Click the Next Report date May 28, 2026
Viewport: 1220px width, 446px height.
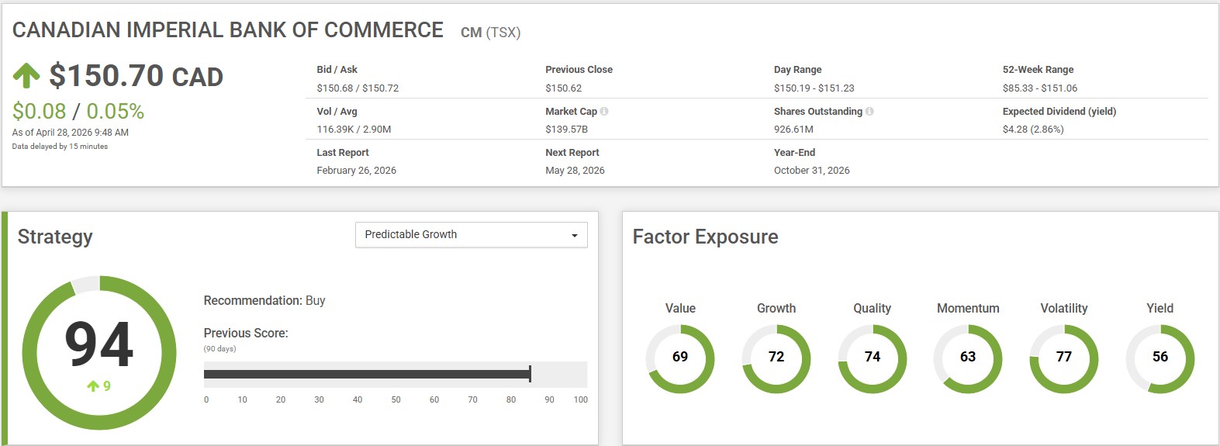pos(575,171)
